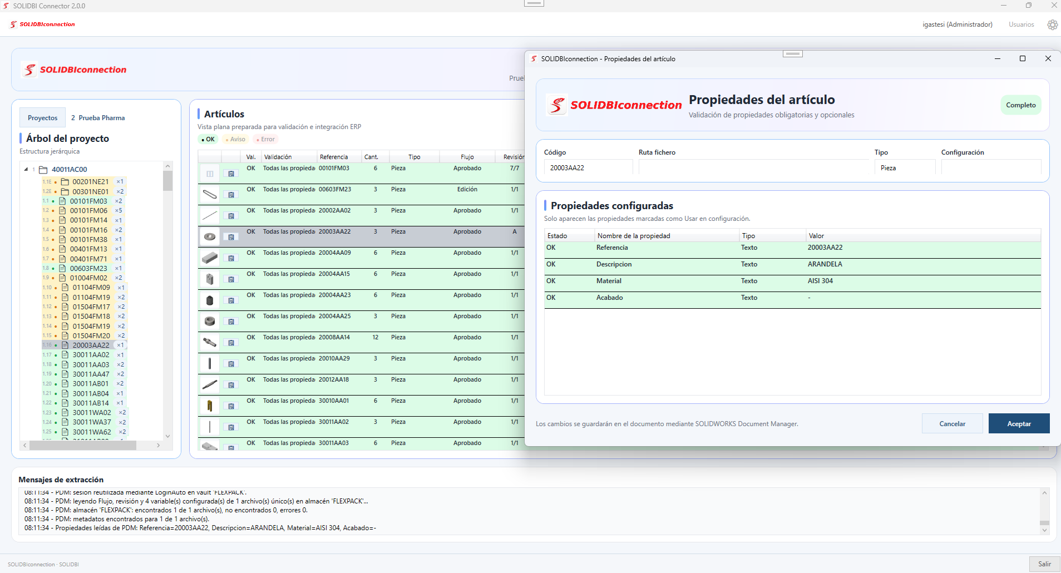
Task: Open properties clipboard icon for 00603FM23
Action: click(x=231, y=195)
